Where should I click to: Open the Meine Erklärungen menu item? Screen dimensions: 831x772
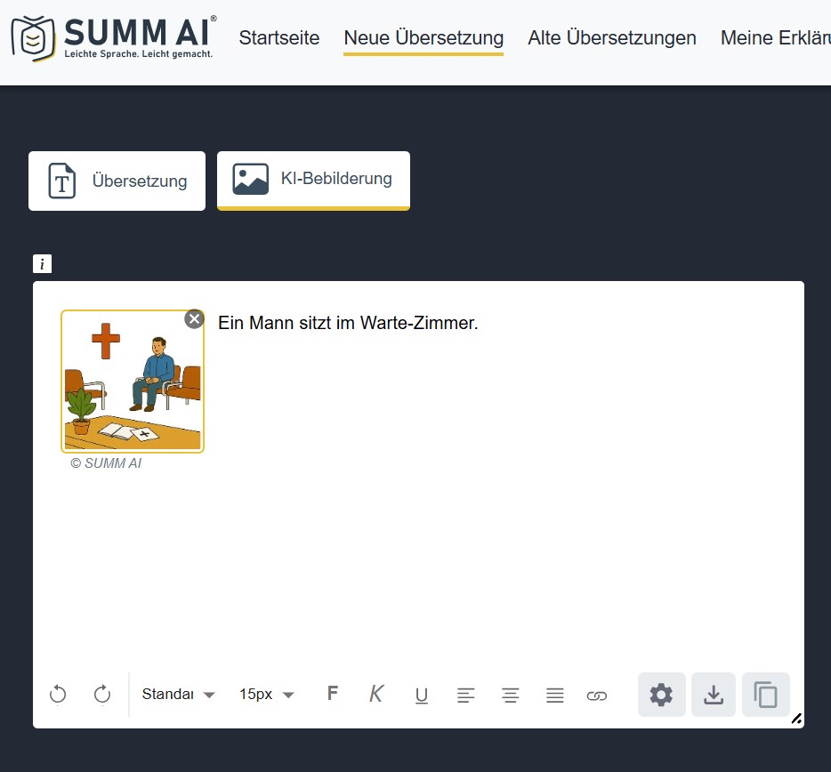775,37
